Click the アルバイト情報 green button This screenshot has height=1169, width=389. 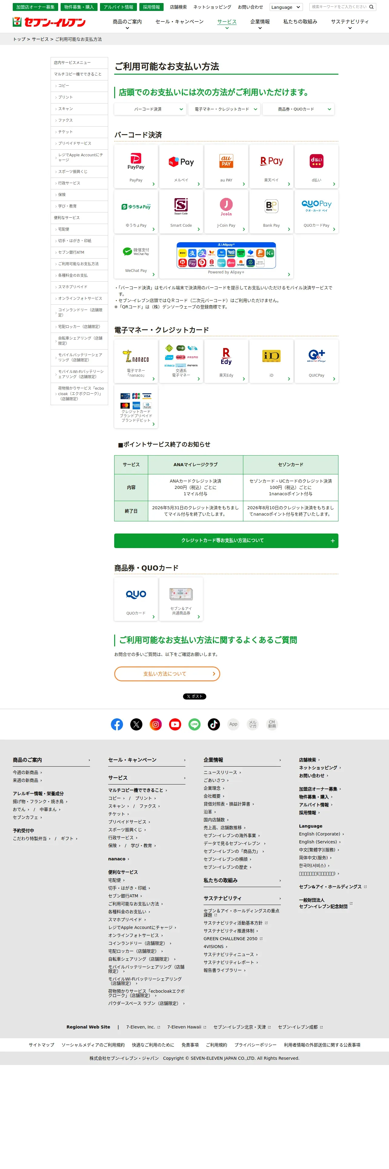[118, 7]
